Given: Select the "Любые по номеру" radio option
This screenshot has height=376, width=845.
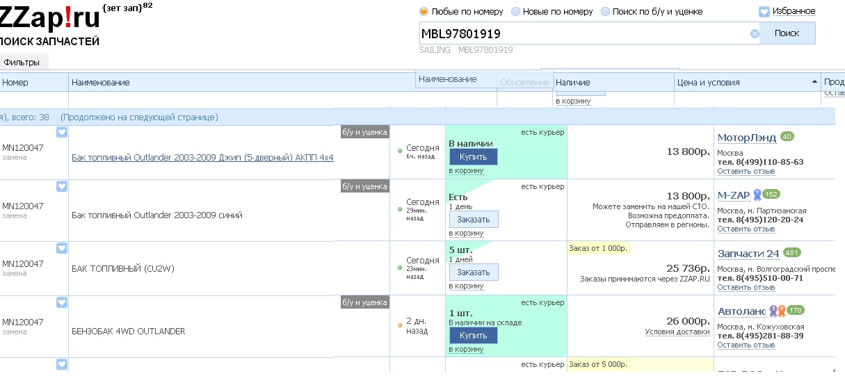Looking at the screenshot, I should click(x=424, y=12).
